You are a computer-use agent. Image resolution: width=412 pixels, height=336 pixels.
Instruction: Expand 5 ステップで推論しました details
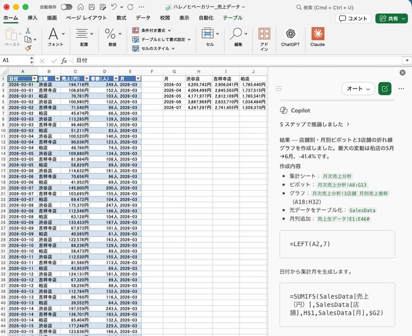pos(315,125)
